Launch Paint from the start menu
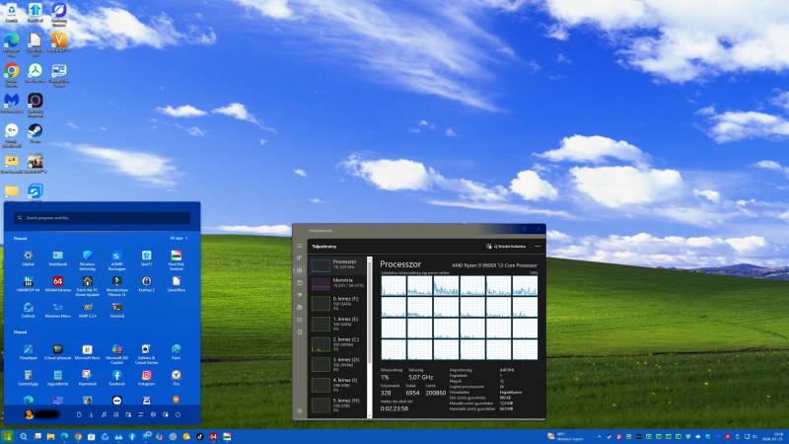 click(177, 352)
